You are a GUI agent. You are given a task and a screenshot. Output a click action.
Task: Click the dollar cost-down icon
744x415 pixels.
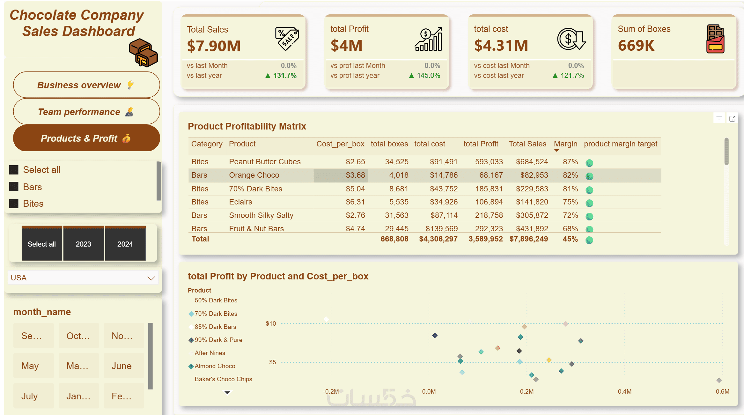click(x=571, y=39)
